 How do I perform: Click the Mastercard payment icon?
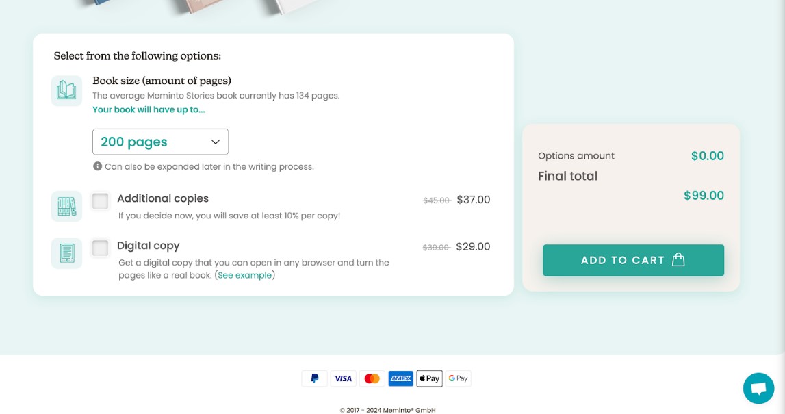coord(372,378)
